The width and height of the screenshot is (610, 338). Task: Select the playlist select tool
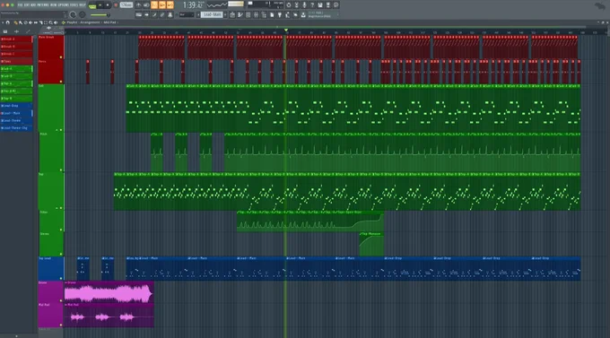(46, 22)
